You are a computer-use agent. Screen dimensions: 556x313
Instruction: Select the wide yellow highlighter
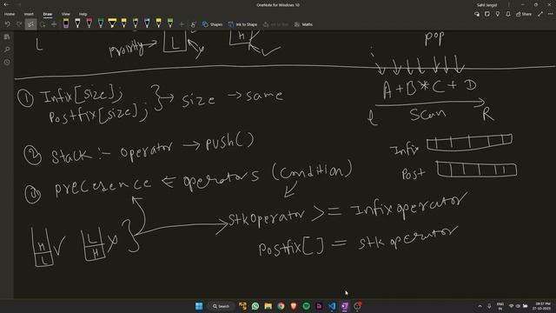112,23
